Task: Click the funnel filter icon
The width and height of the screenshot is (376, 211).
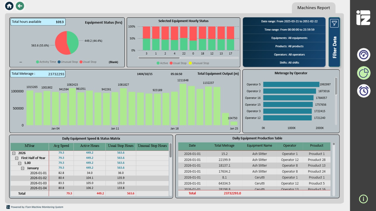Action: [x=334, y=23]
